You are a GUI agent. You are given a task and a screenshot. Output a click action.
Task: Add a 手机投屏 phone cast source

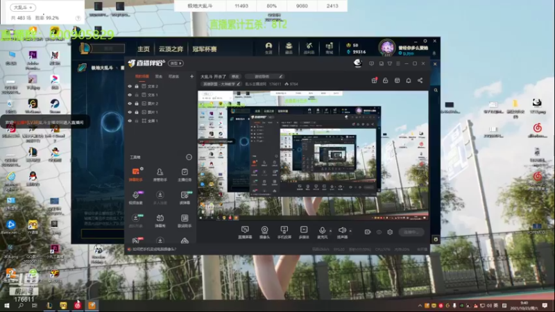click(x=284, y=232)
